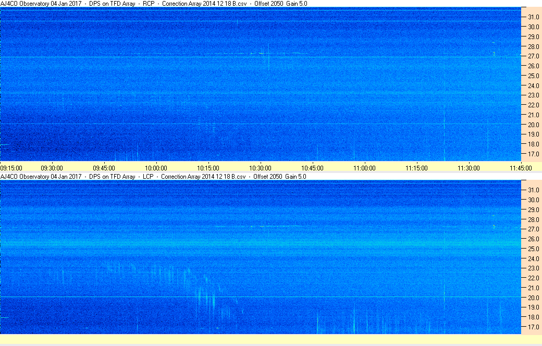The width and height of the screenshot is (542, 346).
Task: Click the 20.0 frequency label in LCP panel
Action: [x=533, y=298]
